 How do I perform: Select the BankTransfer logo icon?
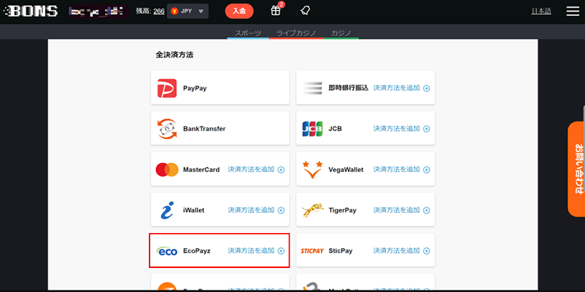point(167,129)
